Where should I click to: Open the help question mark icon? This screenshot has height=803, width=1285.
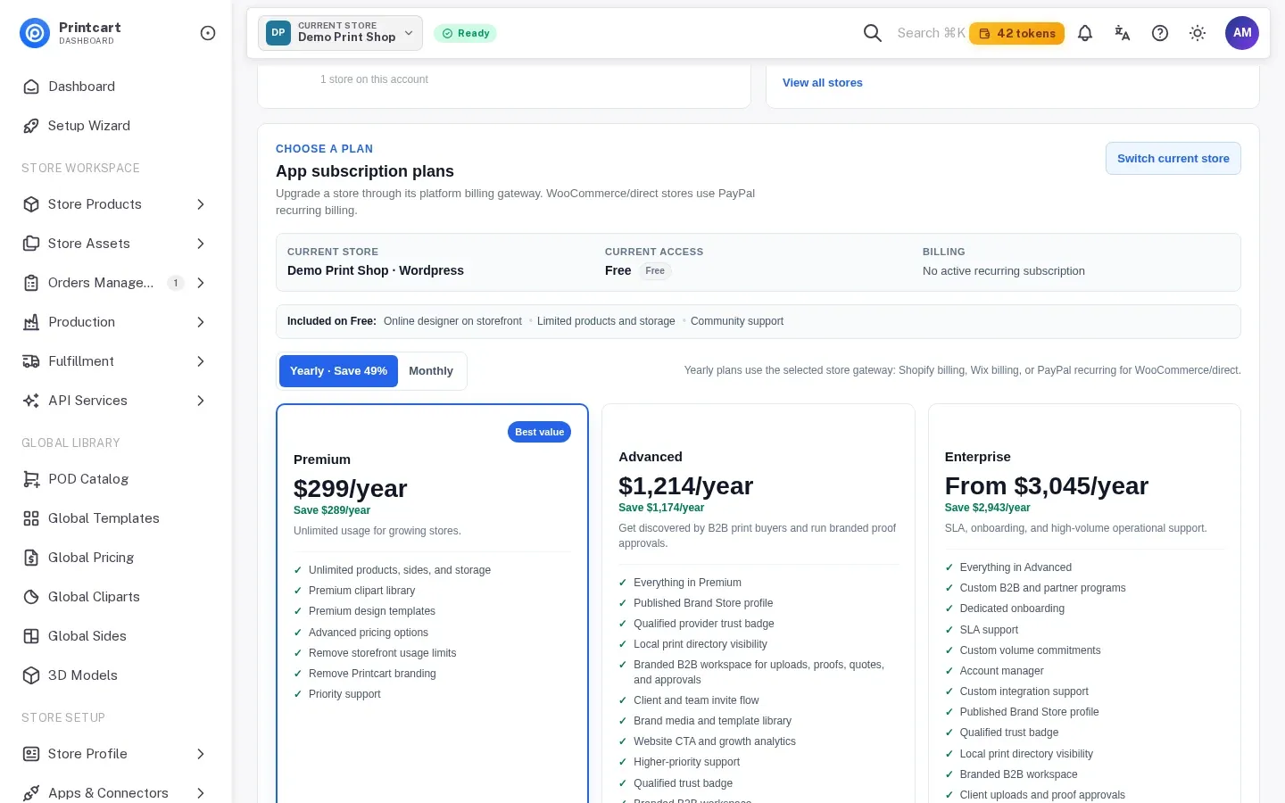point(1160,33)
